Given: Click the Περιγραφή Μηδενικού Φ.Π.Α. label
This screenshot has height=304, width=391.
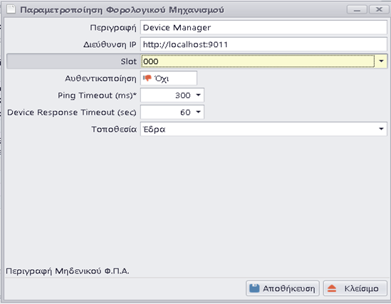Looking at the screenshot, I should (x=68, y=271).
